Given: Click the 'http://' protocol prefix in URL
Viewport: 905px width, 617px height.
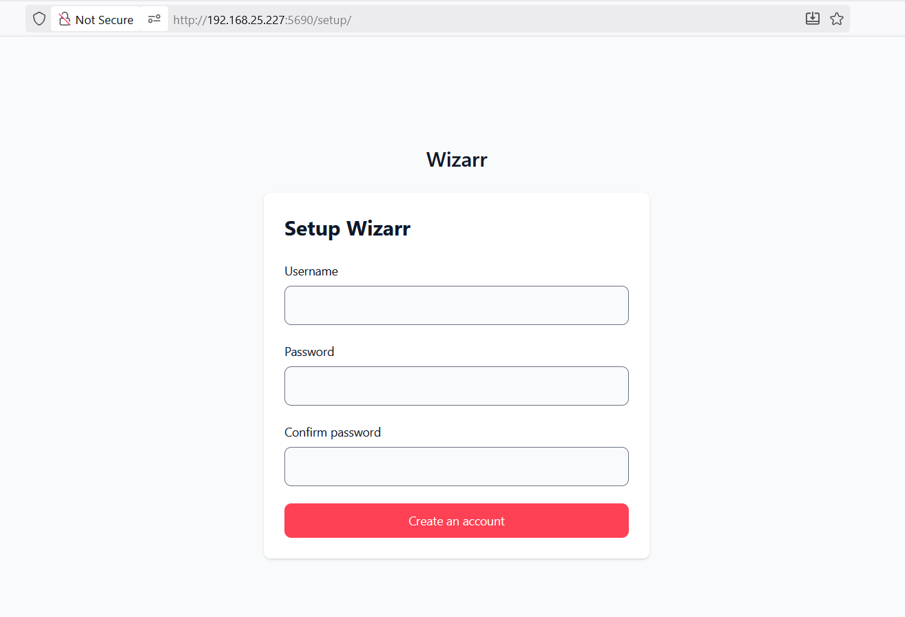Looking at the screenshot, I should [189, 20].
